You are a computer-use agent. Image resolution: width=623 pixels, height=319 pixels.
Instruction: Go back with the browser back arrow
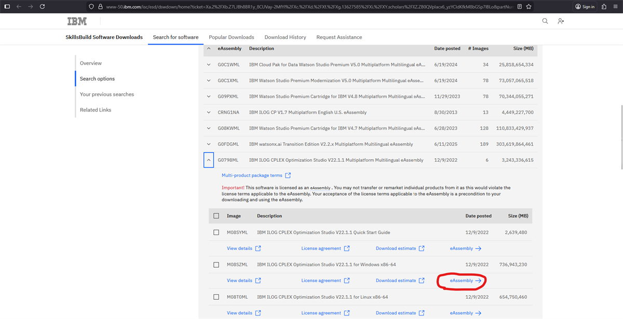[19, 7]
